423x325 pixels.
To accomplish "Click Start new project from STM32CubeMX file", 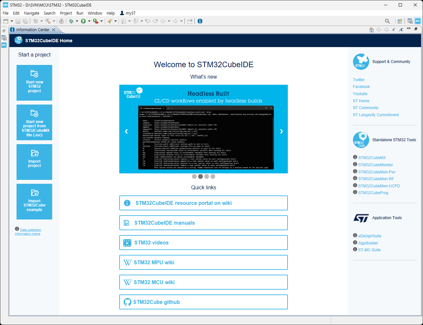I will (x=34, y=122).
